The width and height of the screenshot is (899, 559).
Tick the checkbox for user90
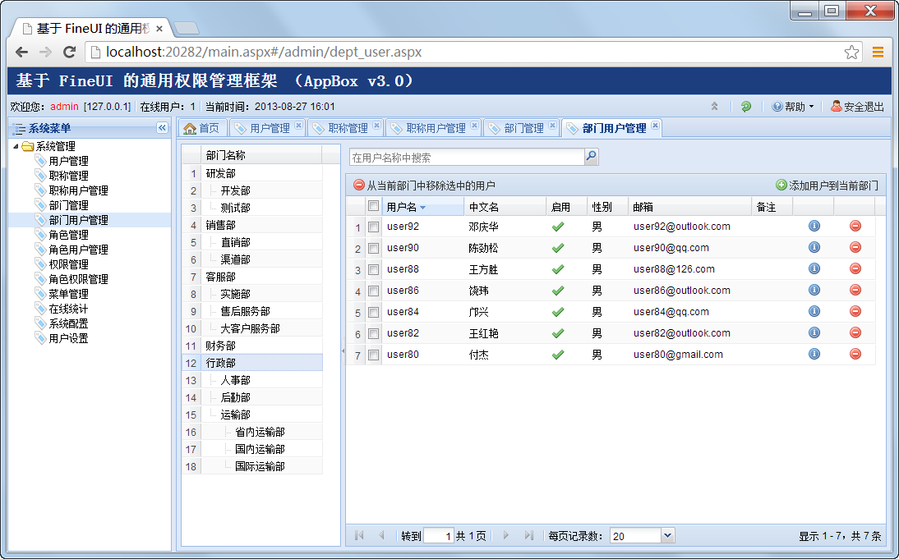pos(373,248)
